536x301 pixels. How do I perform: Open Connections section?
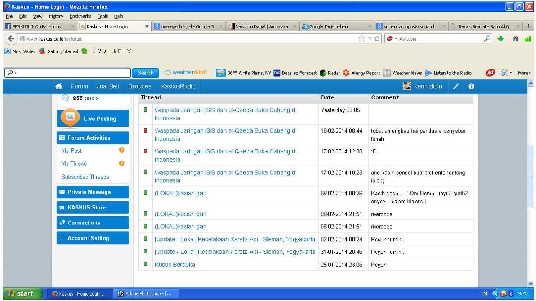(93, 223)
